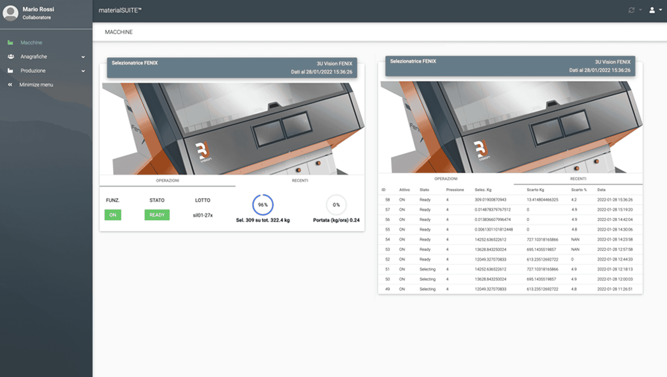Click the date 2022-01-28 15:36:26 cell

615,200
